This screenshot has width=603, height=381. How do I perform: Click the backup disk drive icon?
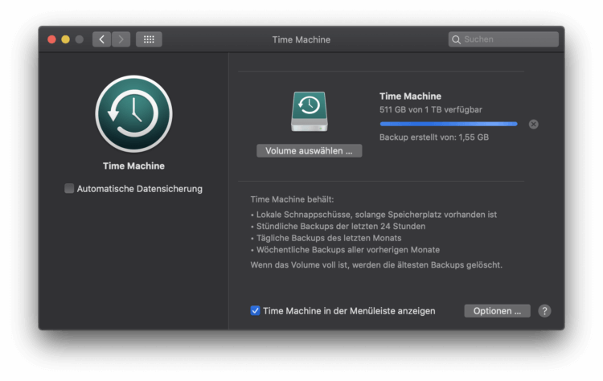pos(309,112)
